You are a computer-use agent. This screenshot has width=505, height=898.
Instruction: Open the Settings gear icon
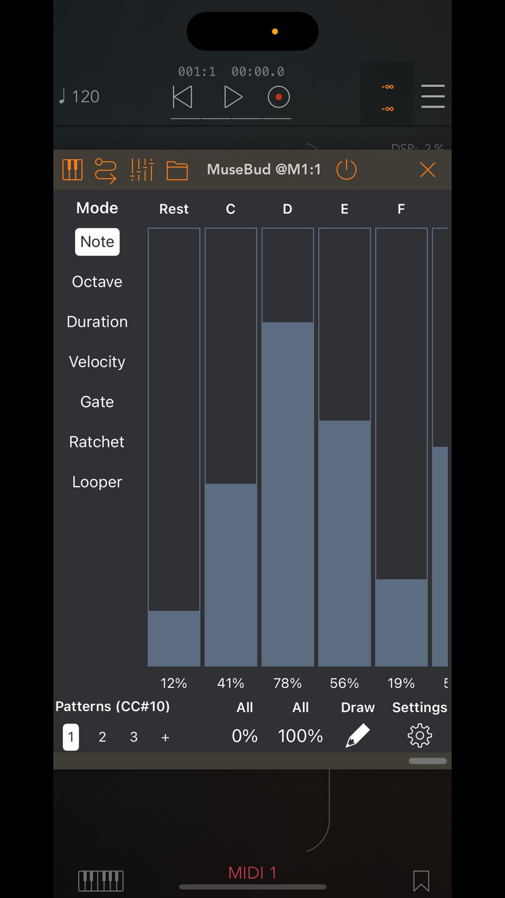click(x=420, y=735)
